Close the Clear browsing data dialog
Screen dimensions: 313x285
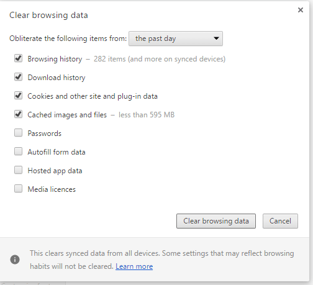tap(301, 10)
